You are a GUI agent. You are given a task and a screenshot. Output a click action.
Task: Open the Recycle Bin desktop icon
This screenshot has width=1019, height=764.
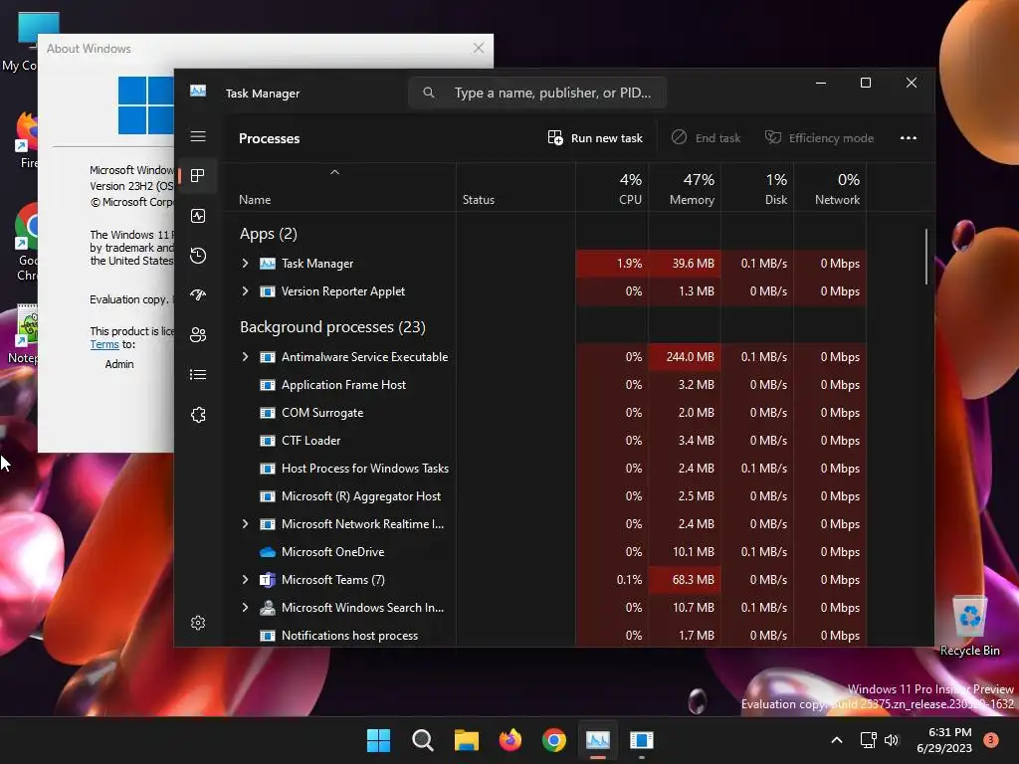pyautogui.click(x=969, y=625)
